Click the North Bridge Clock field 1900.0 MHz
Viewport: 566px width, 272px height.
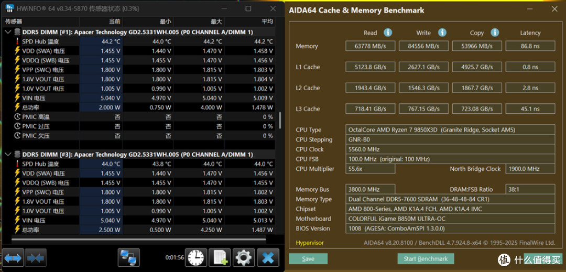click(x=530, y=168)
